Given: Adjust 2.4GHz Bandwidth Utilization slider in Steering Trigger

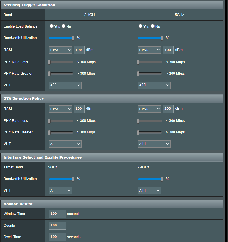Looking at the screenshot, I should [62, 38].
